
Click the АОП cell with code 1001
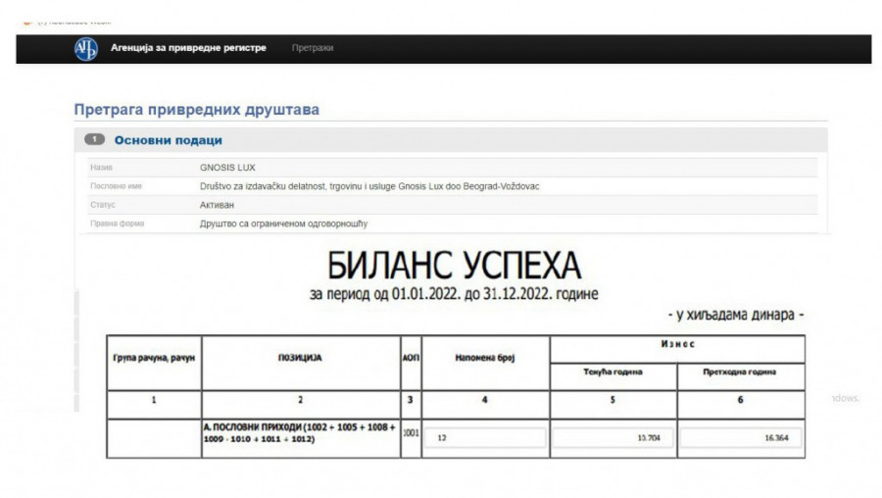[x=411, y=432]
